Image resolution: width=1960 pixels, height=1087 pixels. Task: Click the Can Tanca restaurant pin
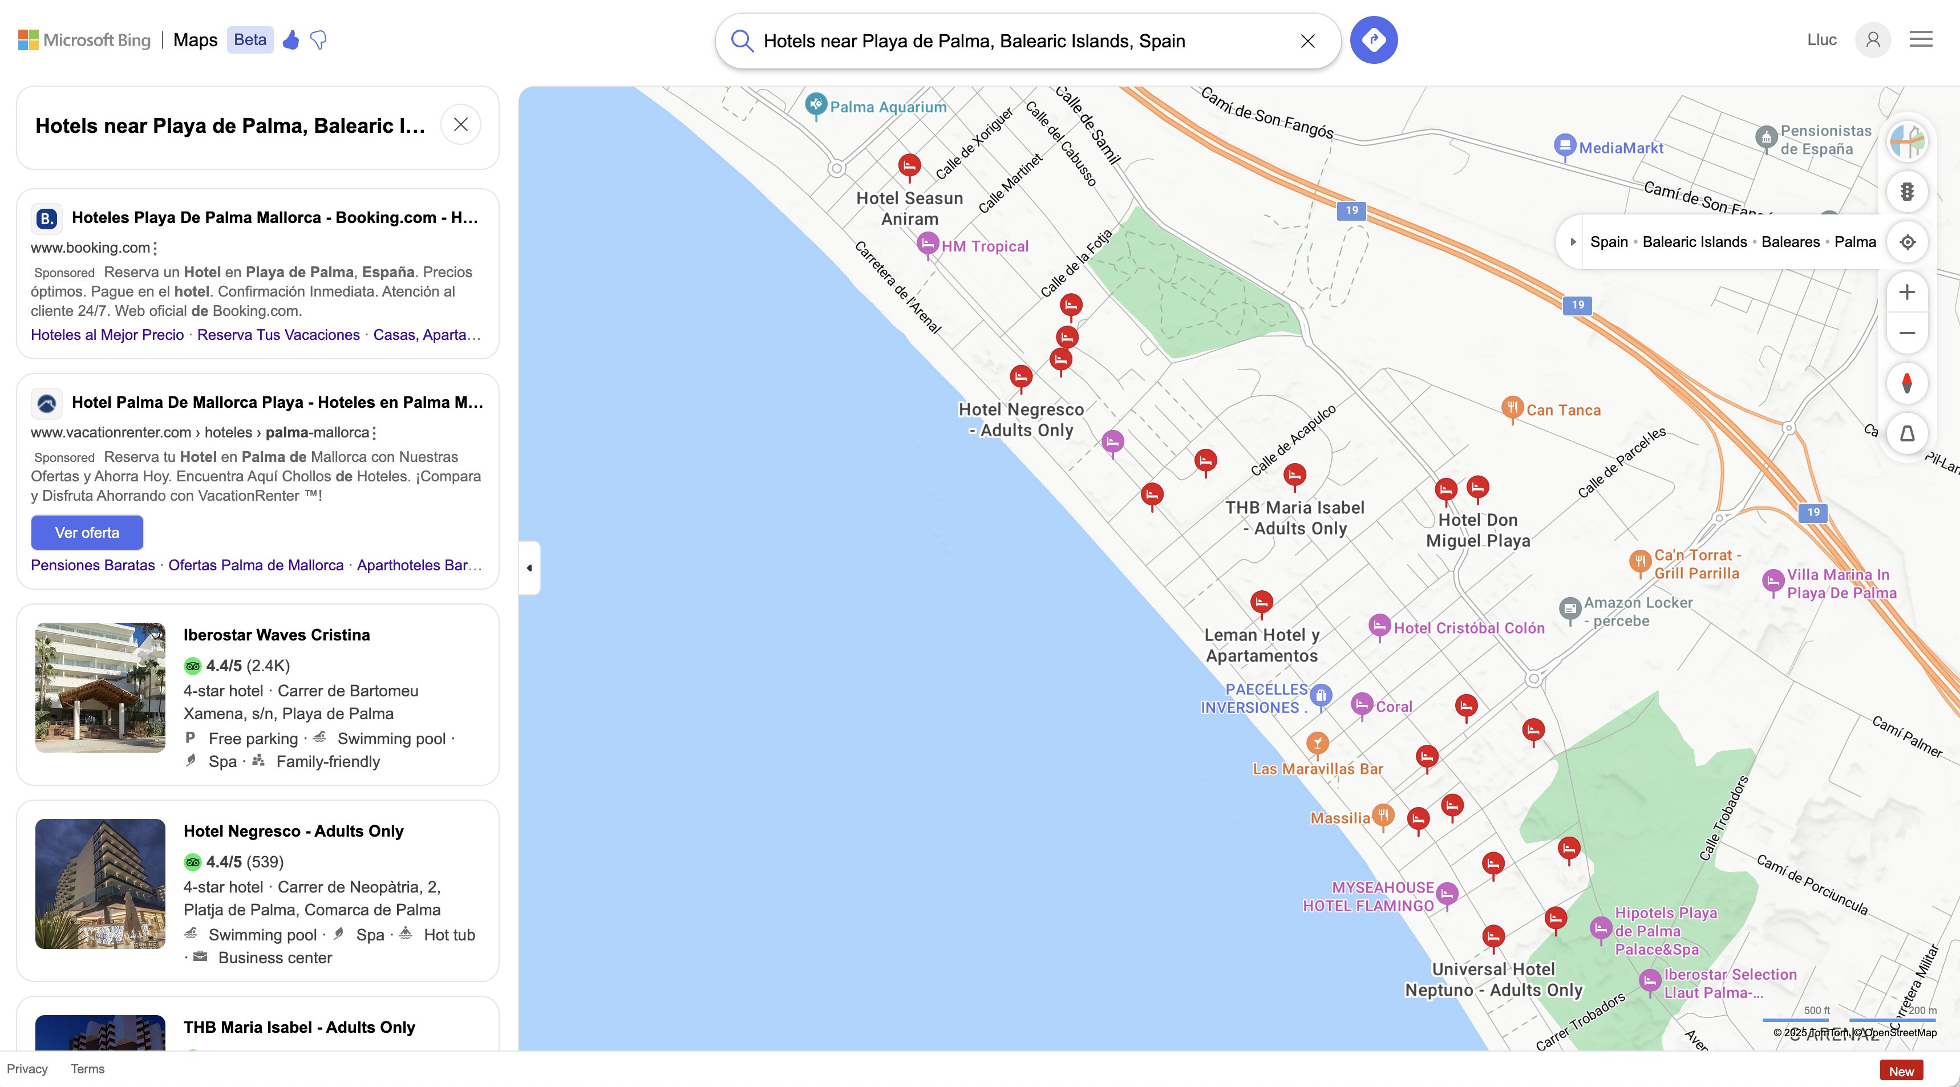pos(1513,408)
